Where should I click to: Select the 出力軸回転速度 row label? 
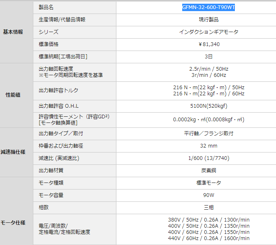56,69
